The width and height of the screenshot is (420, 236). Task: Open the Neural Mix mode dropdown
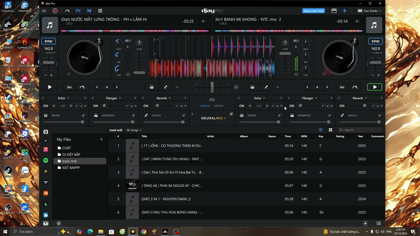click(x=214, y=118)
